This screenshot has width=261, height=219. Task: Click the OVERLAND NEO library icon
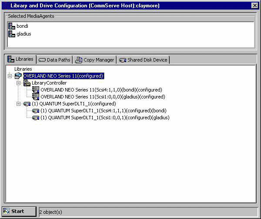[x=18, y=76]
